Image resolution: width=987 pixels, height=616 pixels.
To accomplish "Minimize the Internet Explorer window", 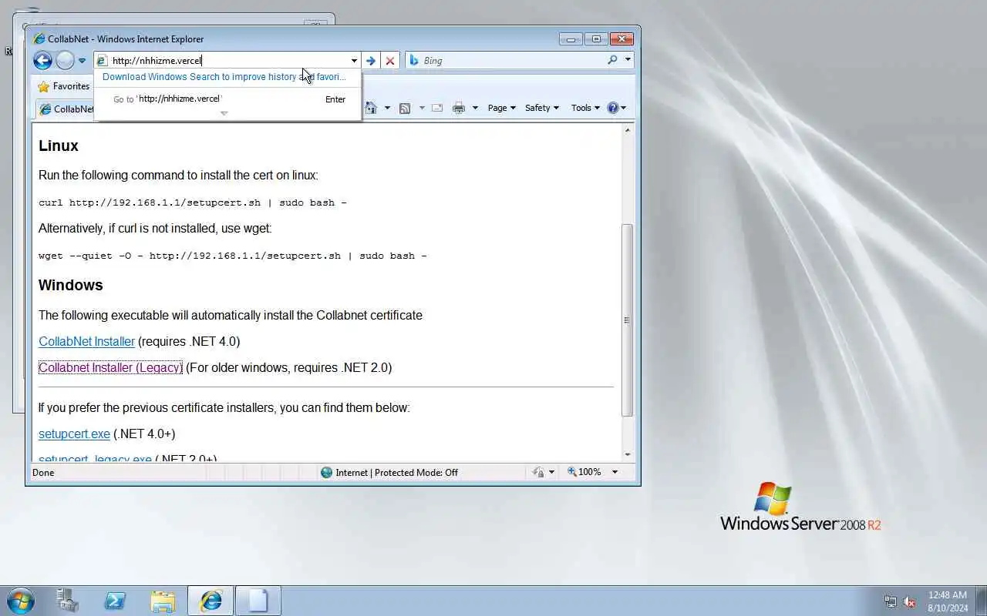I will click(x=571, y=38).
